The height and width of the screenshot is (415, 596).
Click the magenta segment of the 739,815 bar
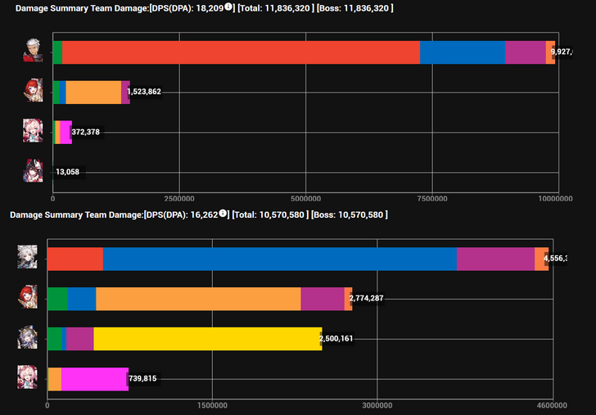pyautogui.click(x=94, y=378)
